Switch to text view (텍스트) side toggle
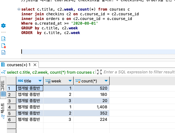This screenshot has height=133, width=175. click(3, 111)
